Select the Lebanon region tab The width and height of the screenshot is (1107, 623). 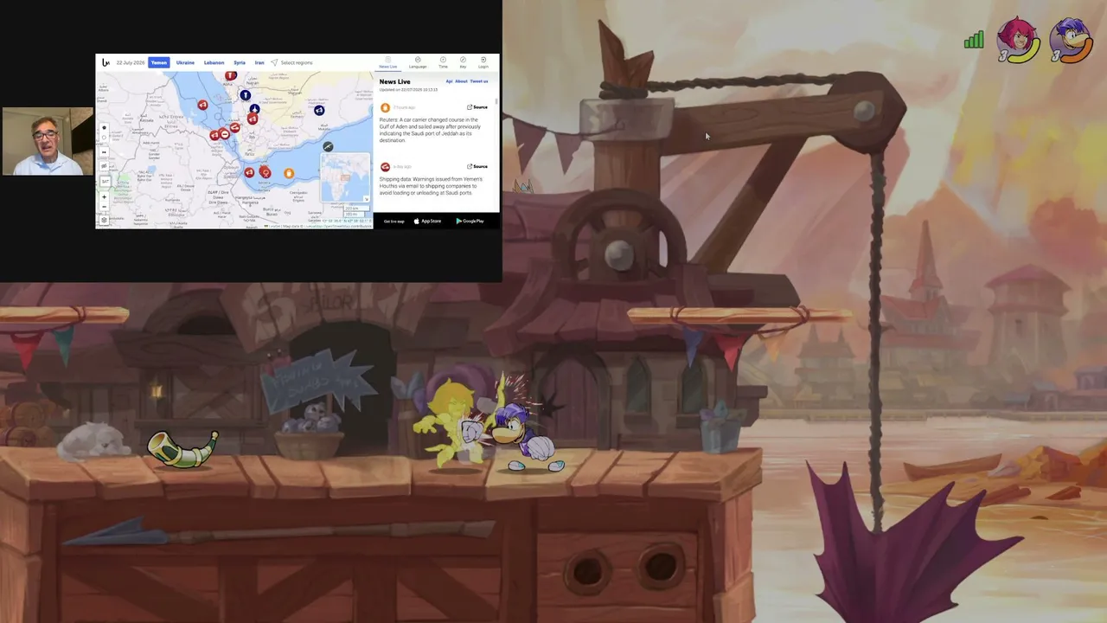[214, 62]
